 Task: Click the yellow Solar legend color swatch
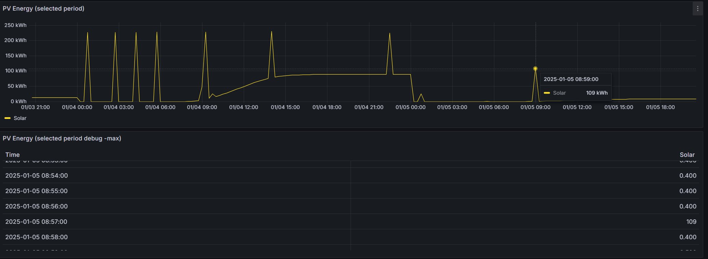tap(8, 118)
